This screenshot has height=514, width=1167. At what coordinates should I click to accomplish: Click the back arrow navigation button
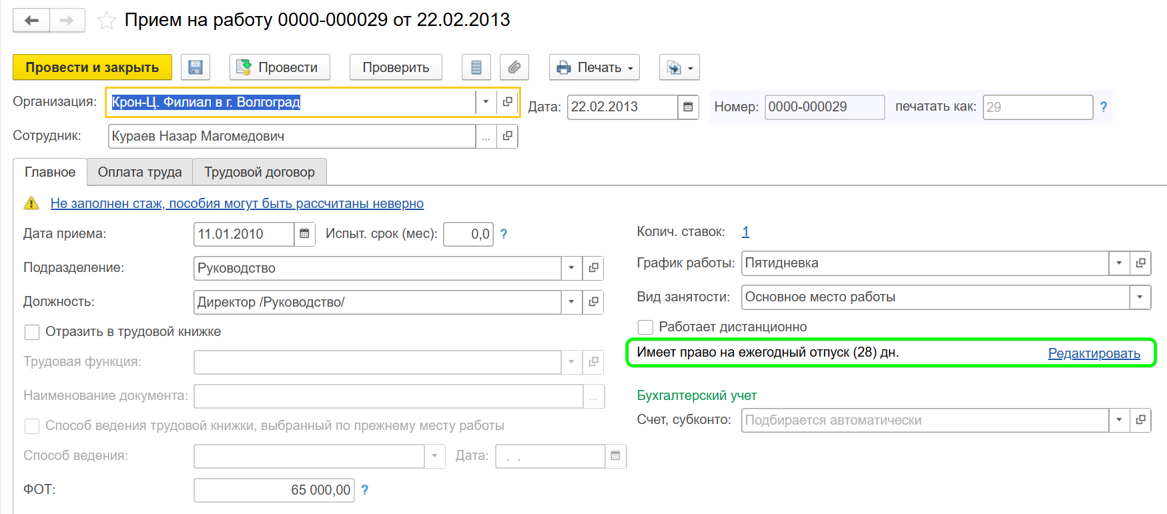[x=31, y=20]
